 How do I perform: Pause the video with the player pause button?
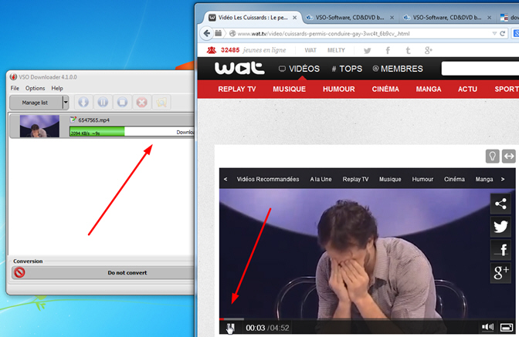pyautogui.click(x=230, y=328)
